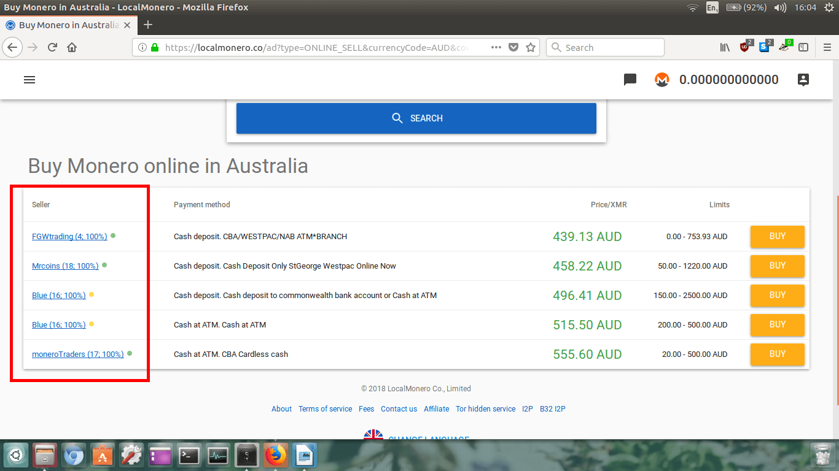The width and height of the screenshot is (839, 471).
Task: Click the 439.13 AUD price
Action: tap(587, 237)
